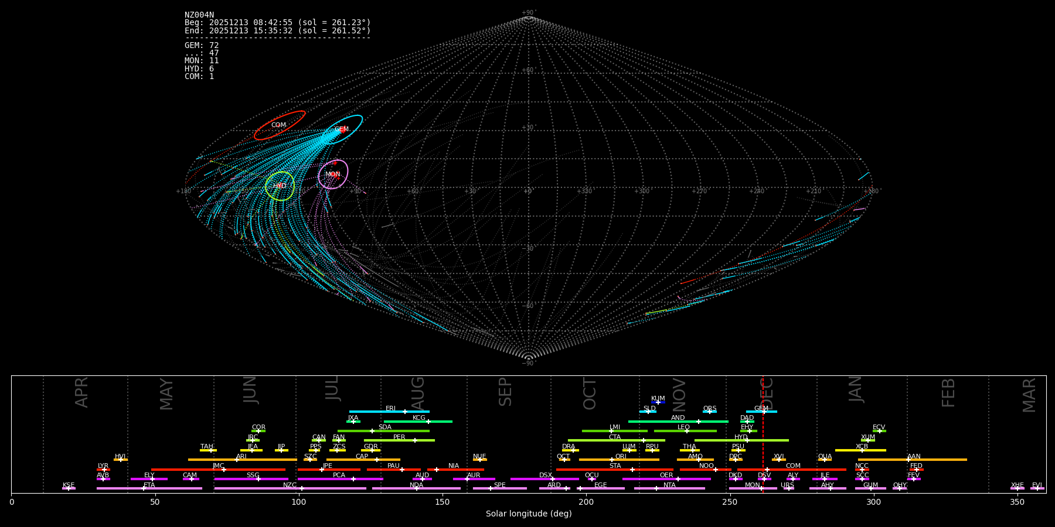Select the SDA shower label in timeline
The image size is (1055, 527).
(x=385, y=427)
